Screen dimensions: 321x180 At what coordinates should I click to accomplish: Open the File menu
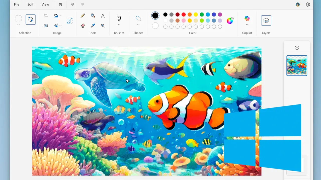click(x=17, y=4)
